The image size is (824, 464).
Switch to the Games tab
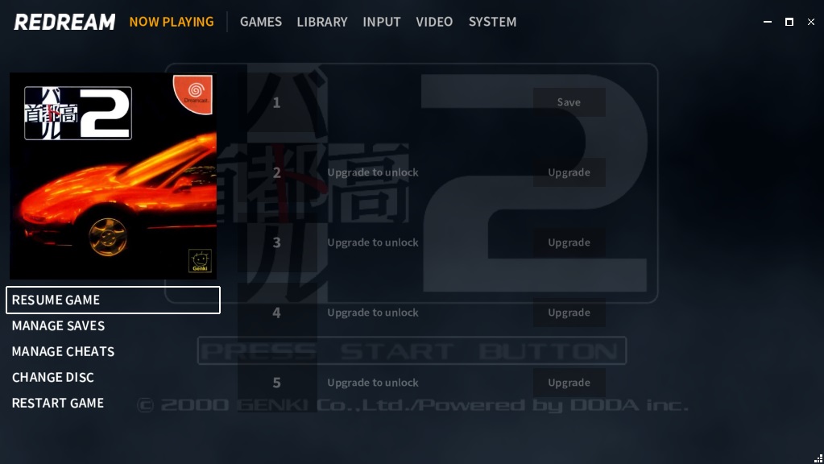click(261, 22)
